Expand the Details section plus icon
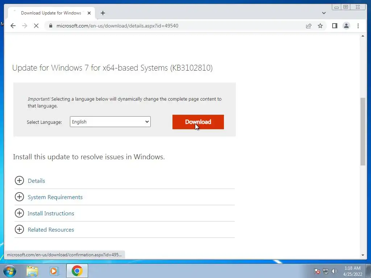Image resolution: width=371 pixels, height=278 pixels. 20,181
